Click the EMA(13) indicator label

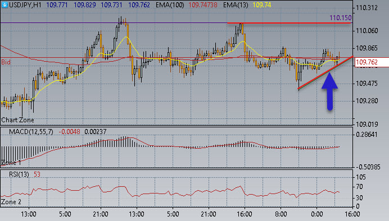pyautogui.click(x=236, y=5)
